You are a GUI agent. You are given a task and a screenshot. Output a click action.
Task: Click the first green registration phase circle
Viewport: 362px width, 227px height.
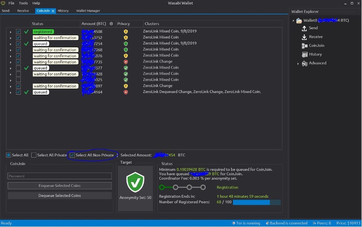pos(162,187)
